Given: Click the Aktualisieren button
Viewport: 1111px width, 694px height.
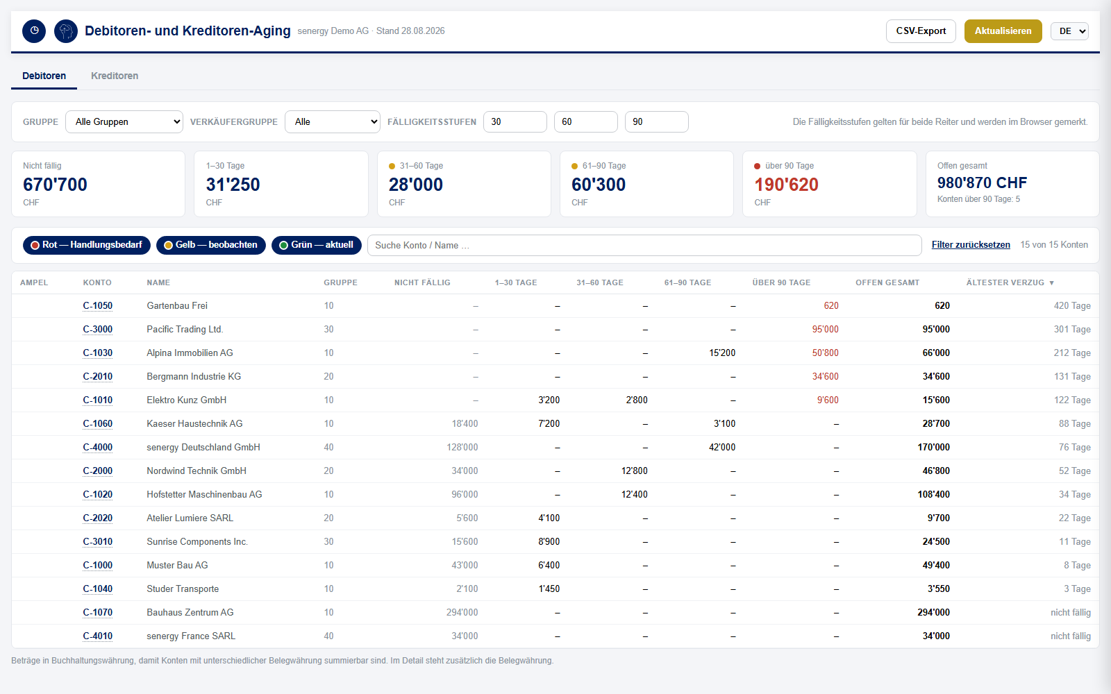Looking at the screenshot, I should [1003, 31].
